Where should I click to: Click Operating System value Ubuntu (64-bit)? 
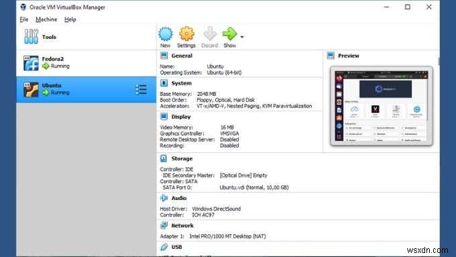pos(224,72)
